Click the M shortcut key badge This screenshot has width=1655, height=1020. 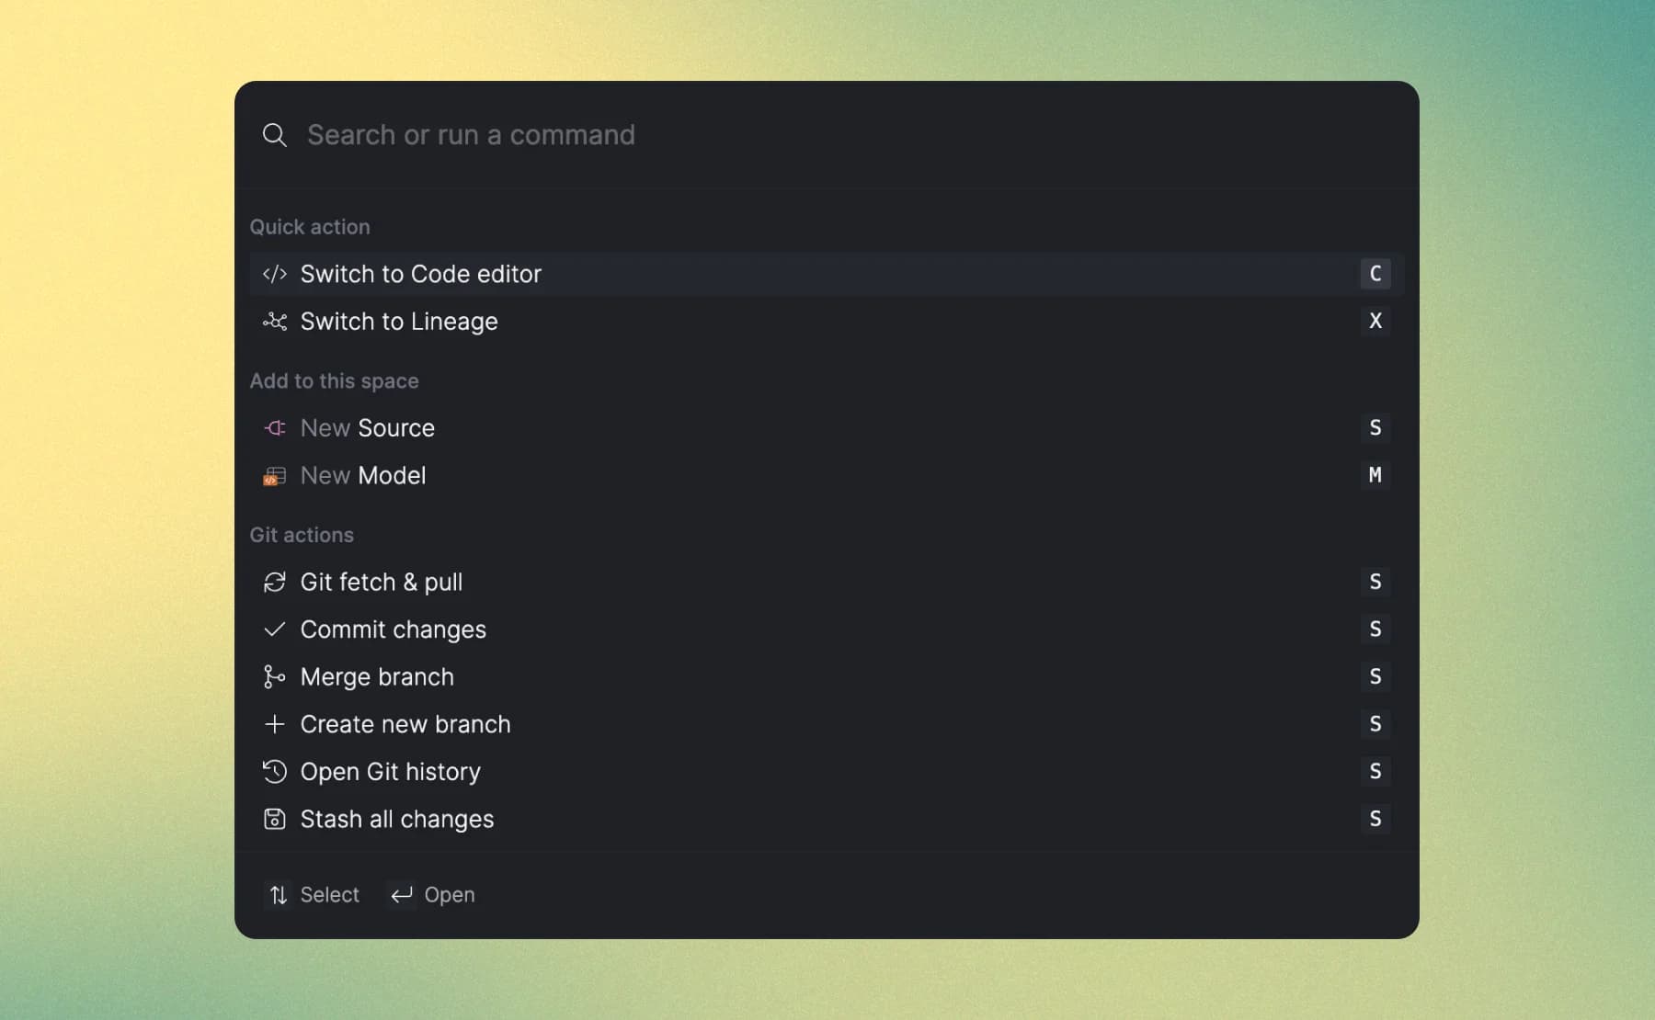pyautogui.click(x=1375, y=475)
